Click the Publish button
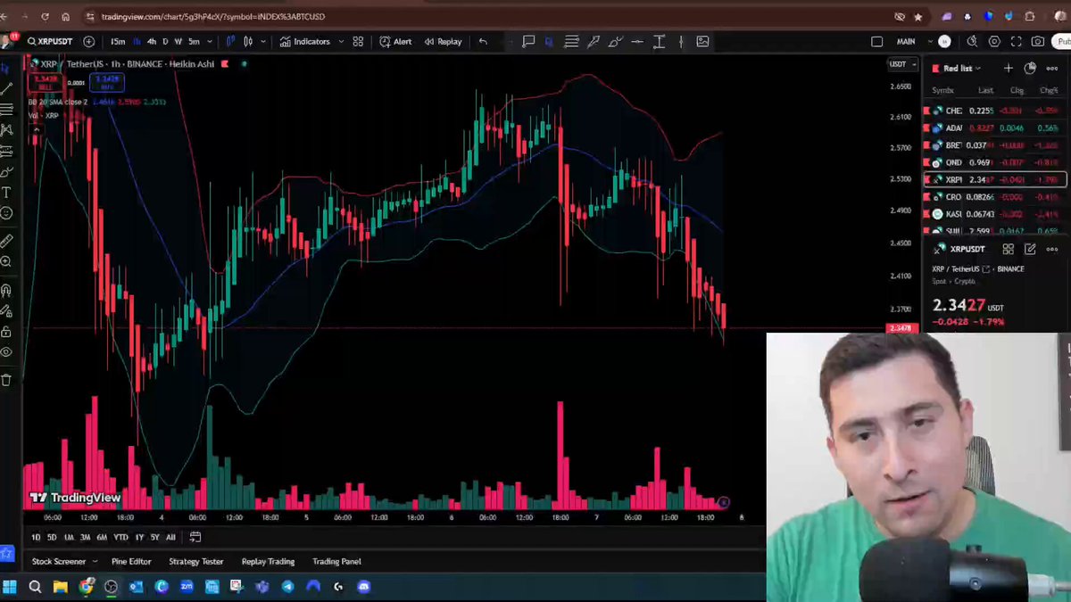The height and width of the screenshot is (602, 1071). (1062, 41)
